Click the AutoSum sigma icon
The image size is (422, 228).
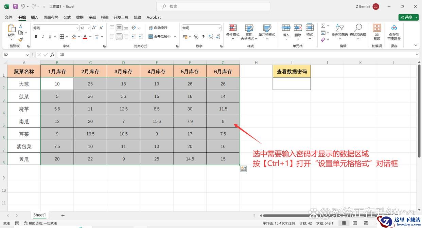[323, 26]
